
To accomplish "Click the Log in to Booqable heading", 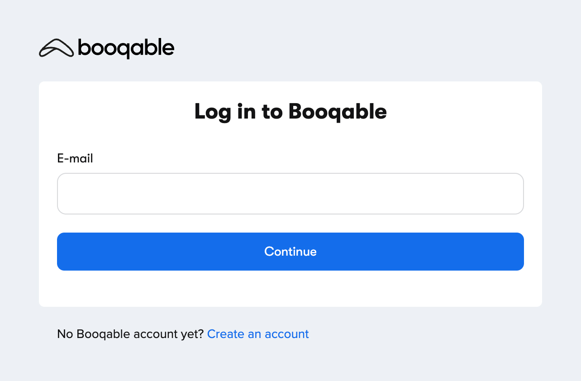I will coord(290,111).
